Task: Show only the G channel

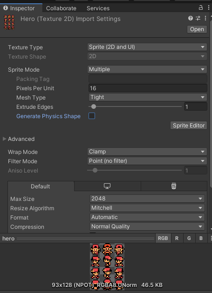Action: point(189,238)
